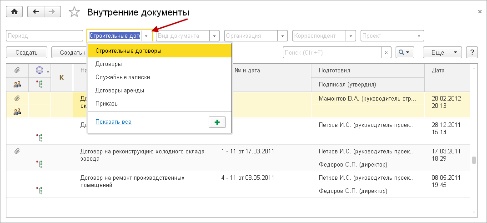
Task: Open the Показать все link
Action: (114, 122)
